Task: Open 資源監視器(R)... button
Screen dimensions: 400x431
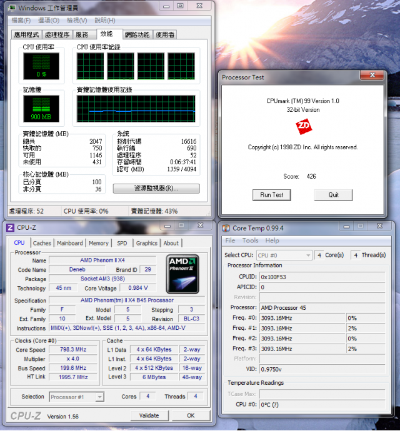Action: 156,189
